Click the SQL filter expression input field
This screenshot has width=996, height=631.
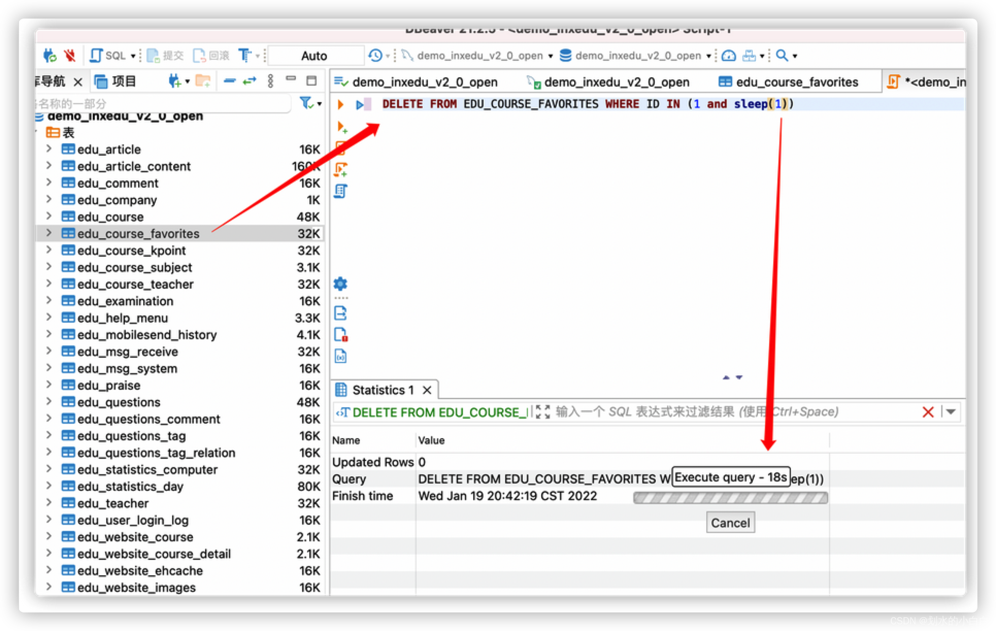click(735, 412)
